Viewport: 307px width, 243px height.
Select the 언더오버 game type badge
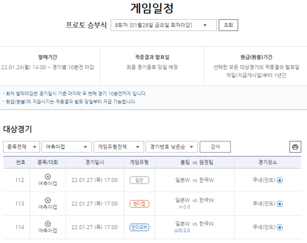139,227
